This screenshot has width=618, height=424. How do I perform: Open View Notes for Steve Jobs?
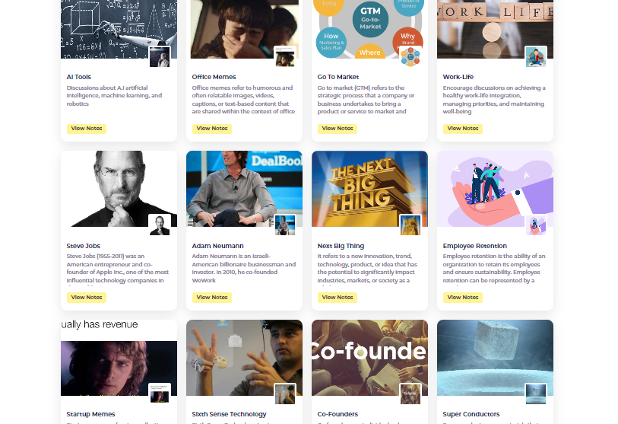pos(87,298)
